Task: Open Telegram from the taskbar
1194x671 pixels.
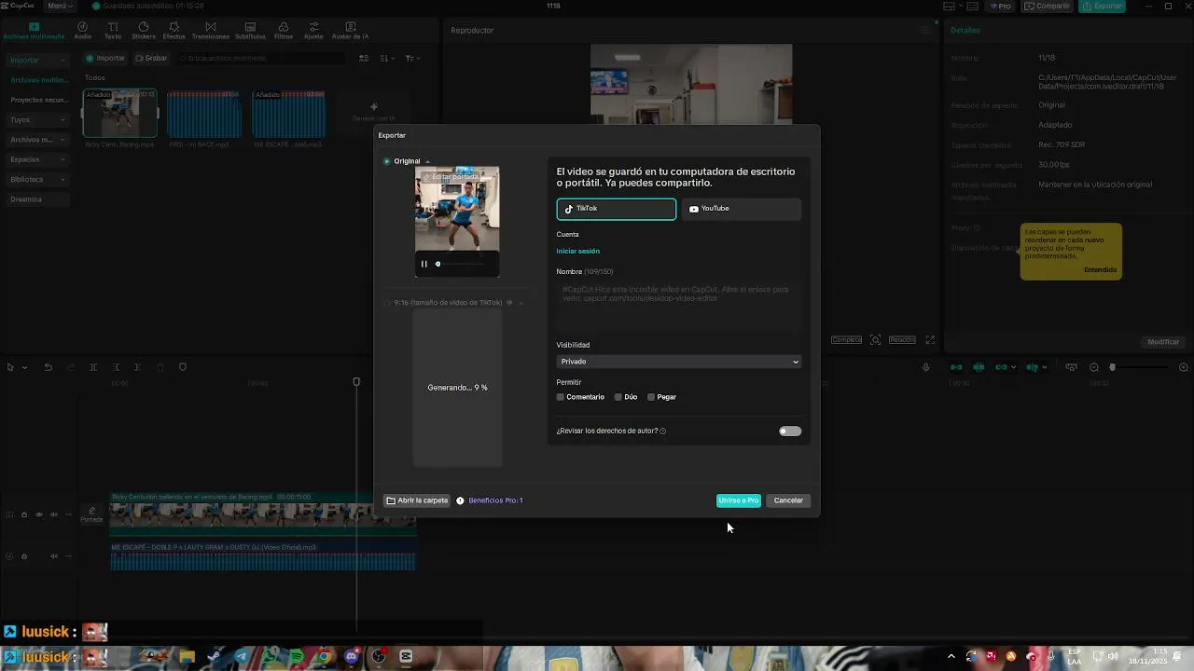Action: pyautogui.click(x=242, y=657)
